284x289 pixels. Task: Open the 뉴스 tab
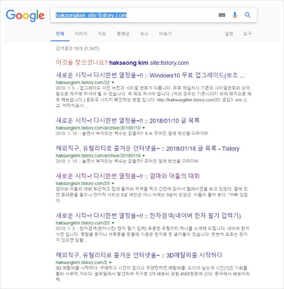coord(144,34)
